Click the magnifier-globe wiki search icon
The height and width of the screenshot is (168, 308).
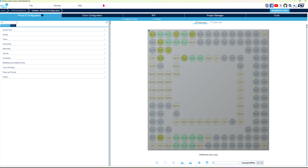click(290, 6)
